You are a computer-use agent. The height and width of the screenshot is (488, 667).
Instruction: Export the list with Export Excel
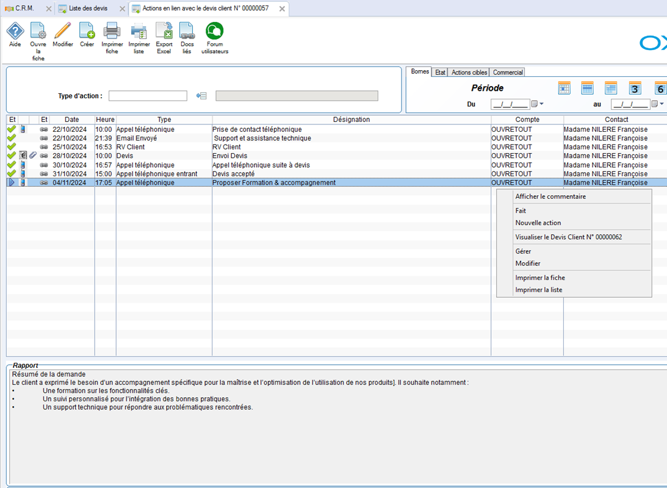pos(164,31)
